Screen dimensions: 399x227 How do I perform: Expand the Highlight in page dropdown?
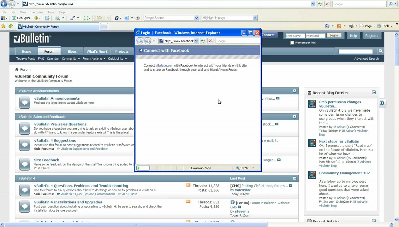pos(255,18)
